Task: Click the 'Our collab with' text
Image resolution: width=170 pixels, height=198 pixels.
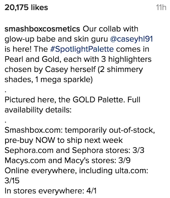Action: [110, 29]
